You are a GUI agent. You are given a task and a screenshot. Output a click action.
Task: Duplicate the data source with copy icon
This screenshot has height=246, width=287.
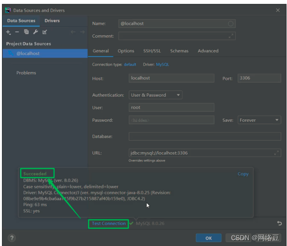26,32
